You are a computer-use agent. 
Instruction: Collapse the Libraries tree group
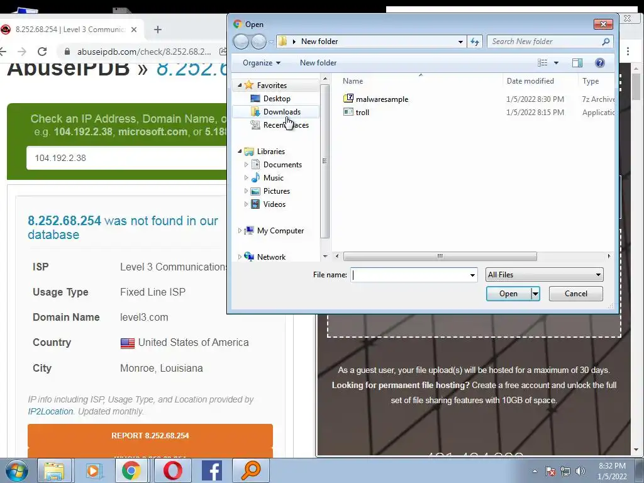[240, 152]
